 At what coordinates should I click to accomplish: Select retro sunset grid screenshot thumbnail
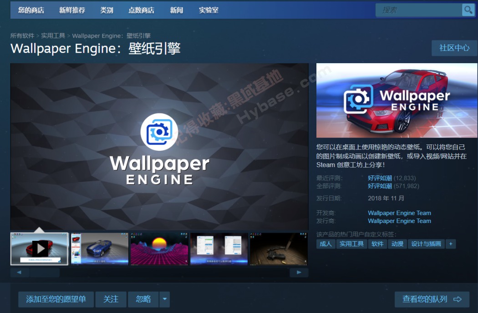159,249
